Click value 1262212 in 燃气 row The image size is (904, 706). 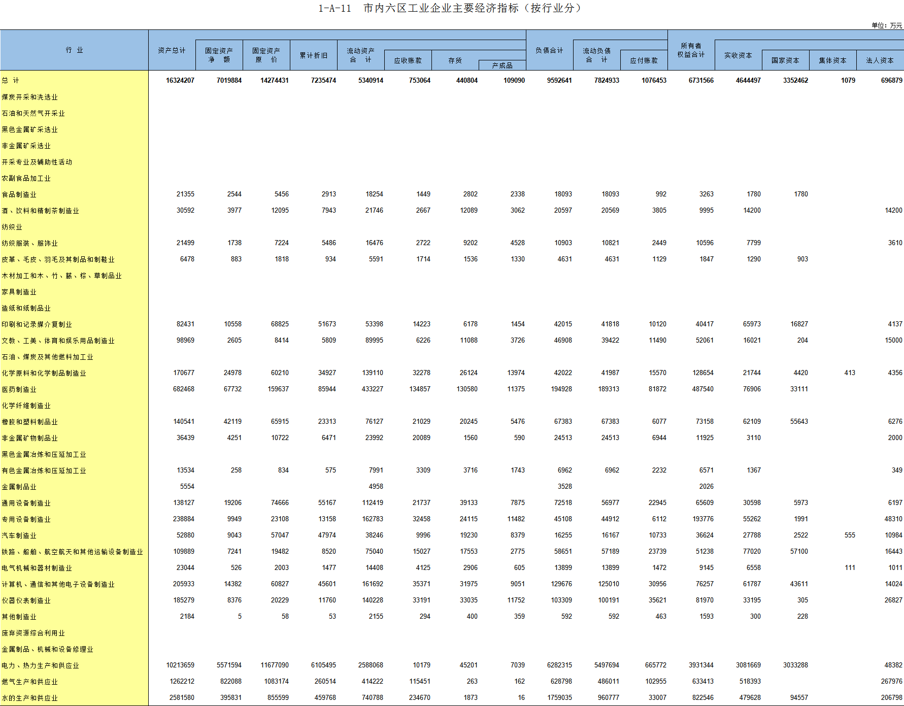(x=182, y=681)
